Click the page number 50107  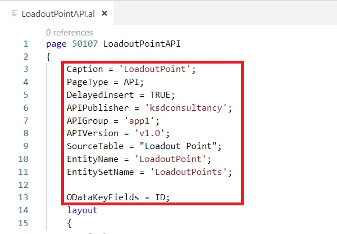click(84, 44)
